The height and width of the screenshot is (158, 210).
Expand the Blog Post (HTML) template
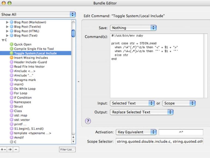pos(7,31)
